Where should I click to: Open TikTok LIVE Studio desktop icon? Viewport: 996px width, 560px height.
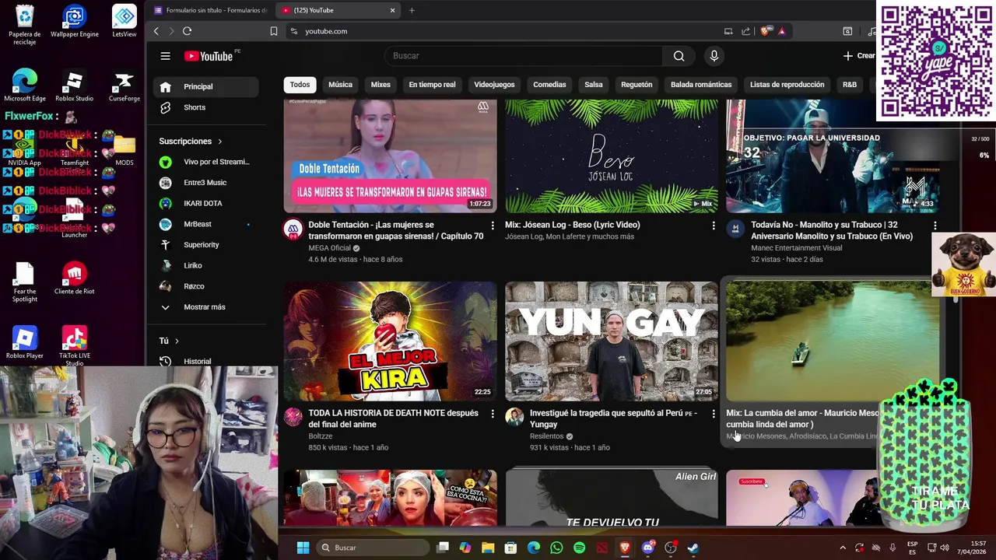click(74, 346)
